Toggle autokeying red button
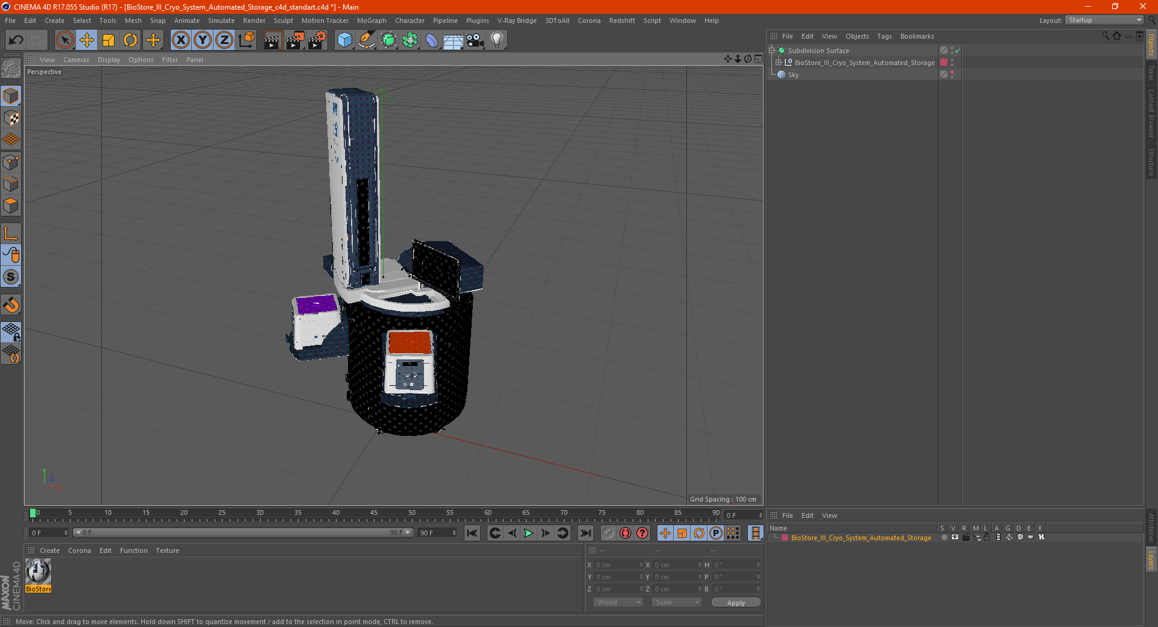The width and height of the screenshot is (1158, 627). click(x=625, y=533)
